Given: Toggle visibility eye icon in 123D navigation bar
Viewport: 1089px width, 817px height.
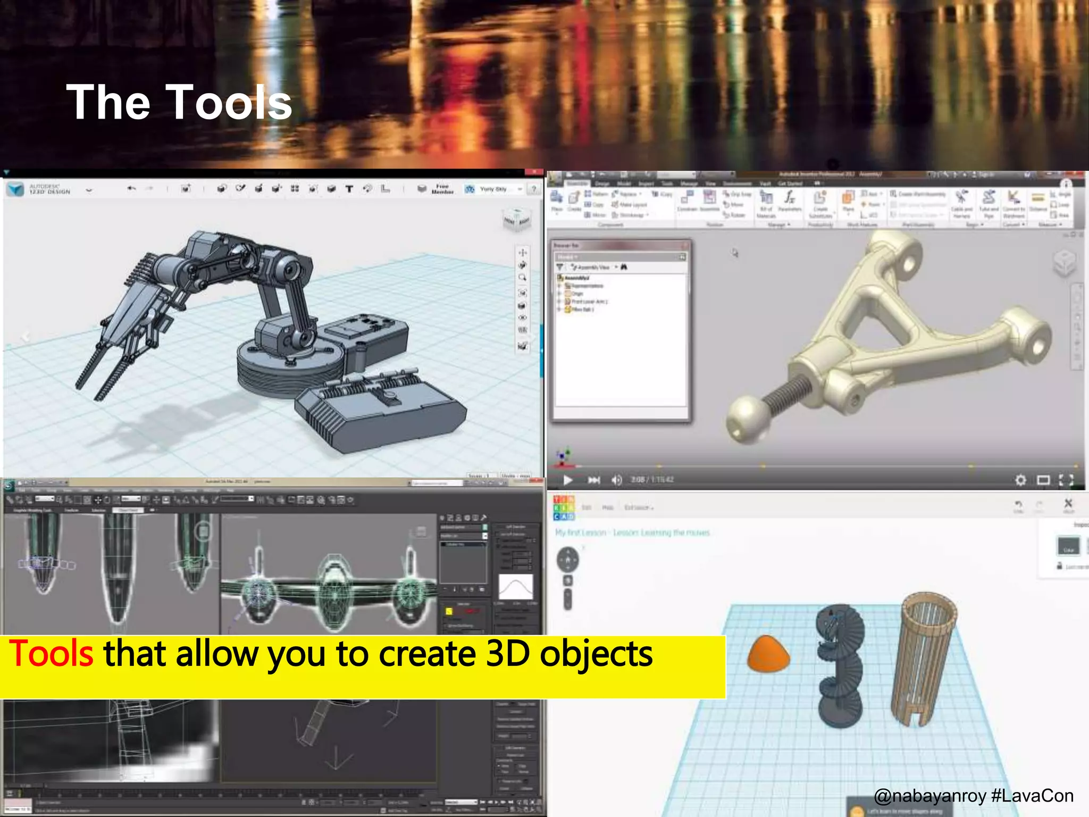Looking at the screenshot, I should tap(523, 318).
